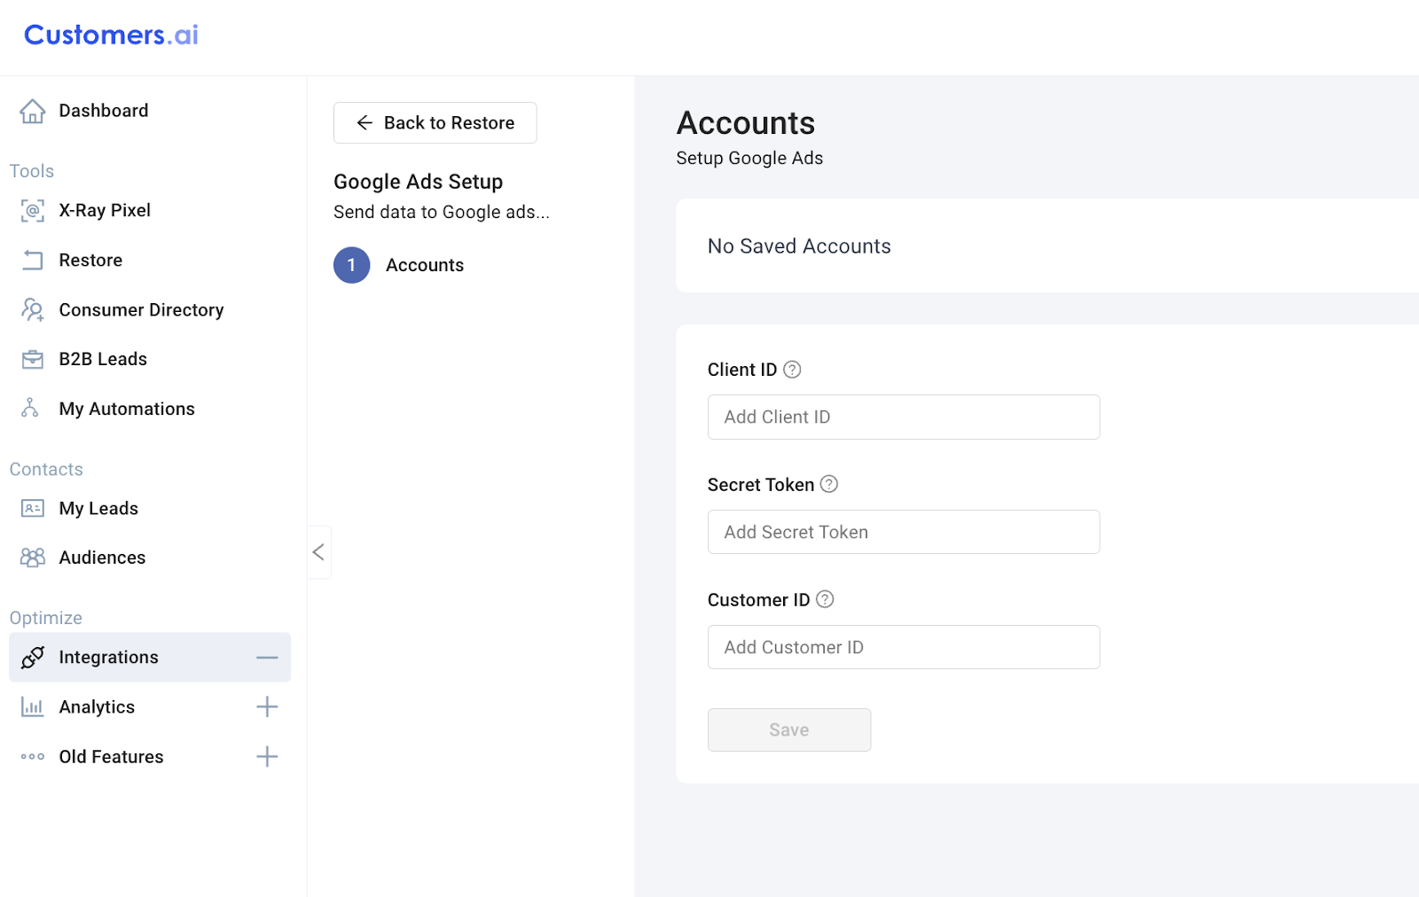Click the X-Ray Pixel icon
1419x897 pixels.
pyautogui.click(x=33, y=210)
